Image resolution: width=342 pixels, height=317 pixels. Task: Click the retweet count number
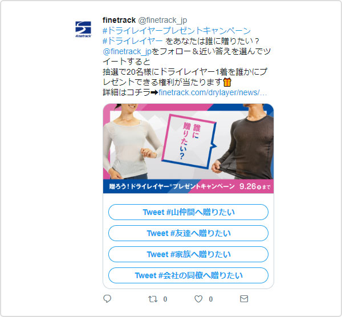165,299
